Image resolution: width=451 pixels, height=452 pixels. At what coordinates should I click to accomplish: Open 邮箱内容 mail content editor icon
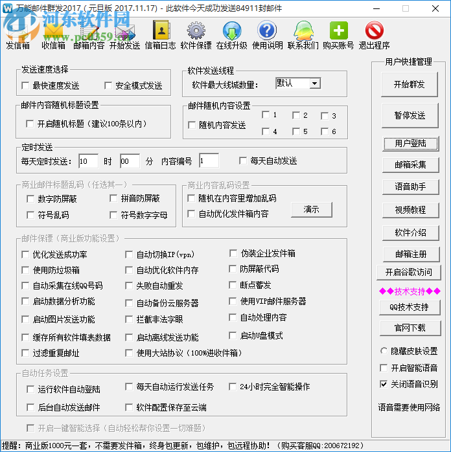[89, 35]
